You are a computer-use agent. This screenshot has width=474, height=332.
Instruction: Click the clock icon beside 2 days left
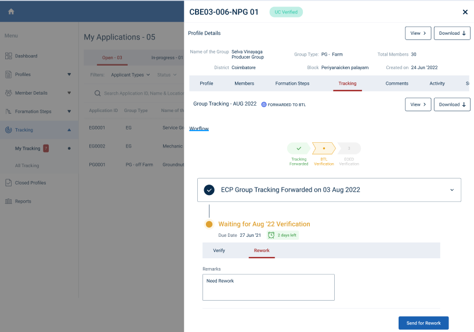[x=271, y=235]
